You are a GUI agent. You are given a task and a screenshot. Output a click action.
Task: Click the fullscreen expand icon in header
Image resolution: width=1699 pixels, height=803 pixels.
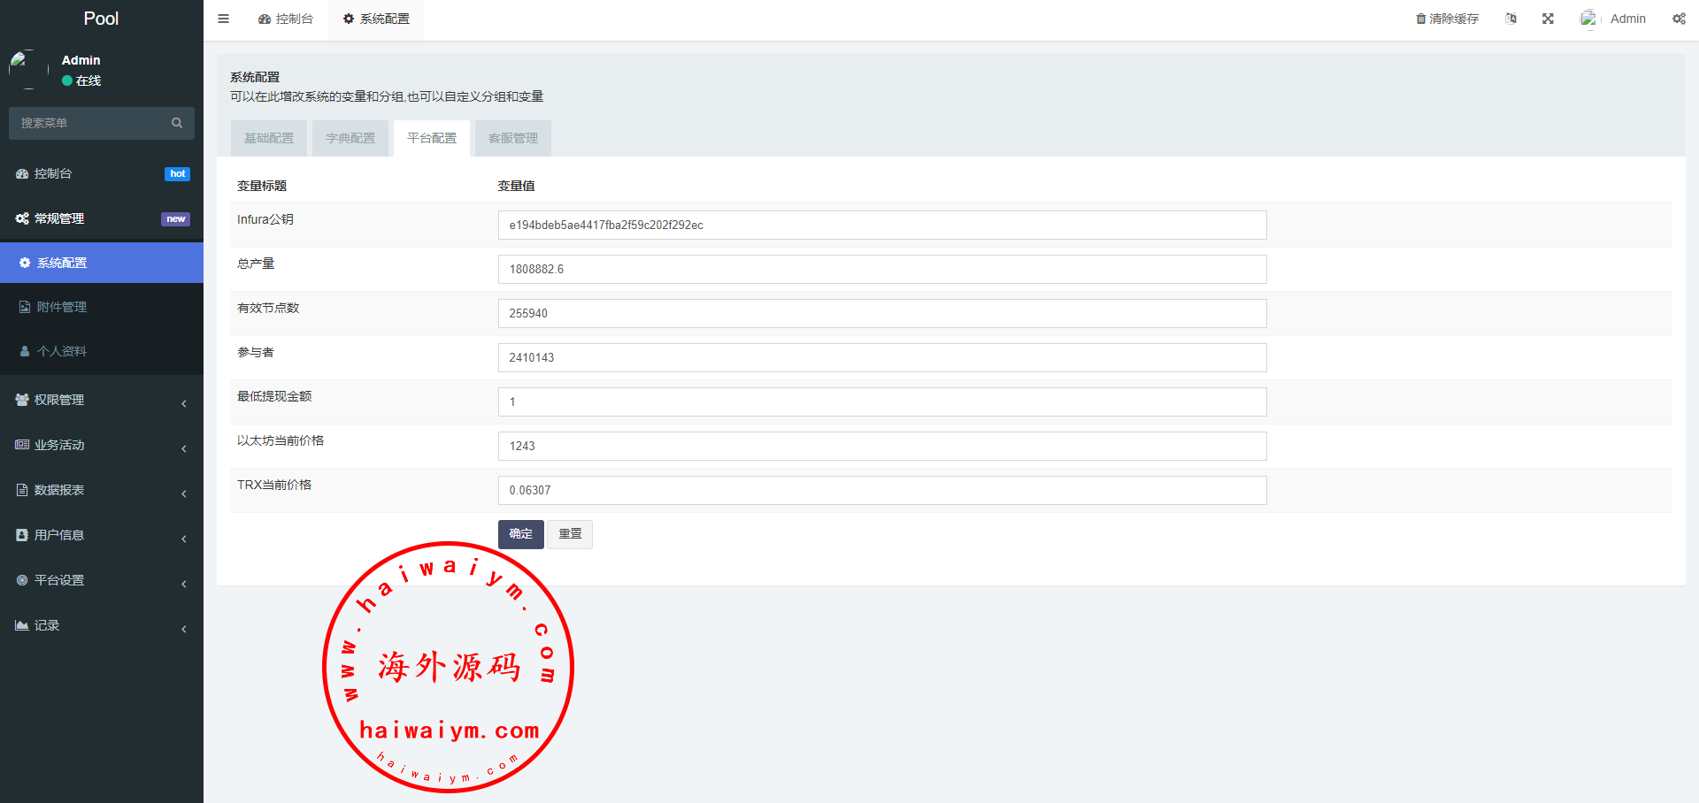coord(1548,19)
